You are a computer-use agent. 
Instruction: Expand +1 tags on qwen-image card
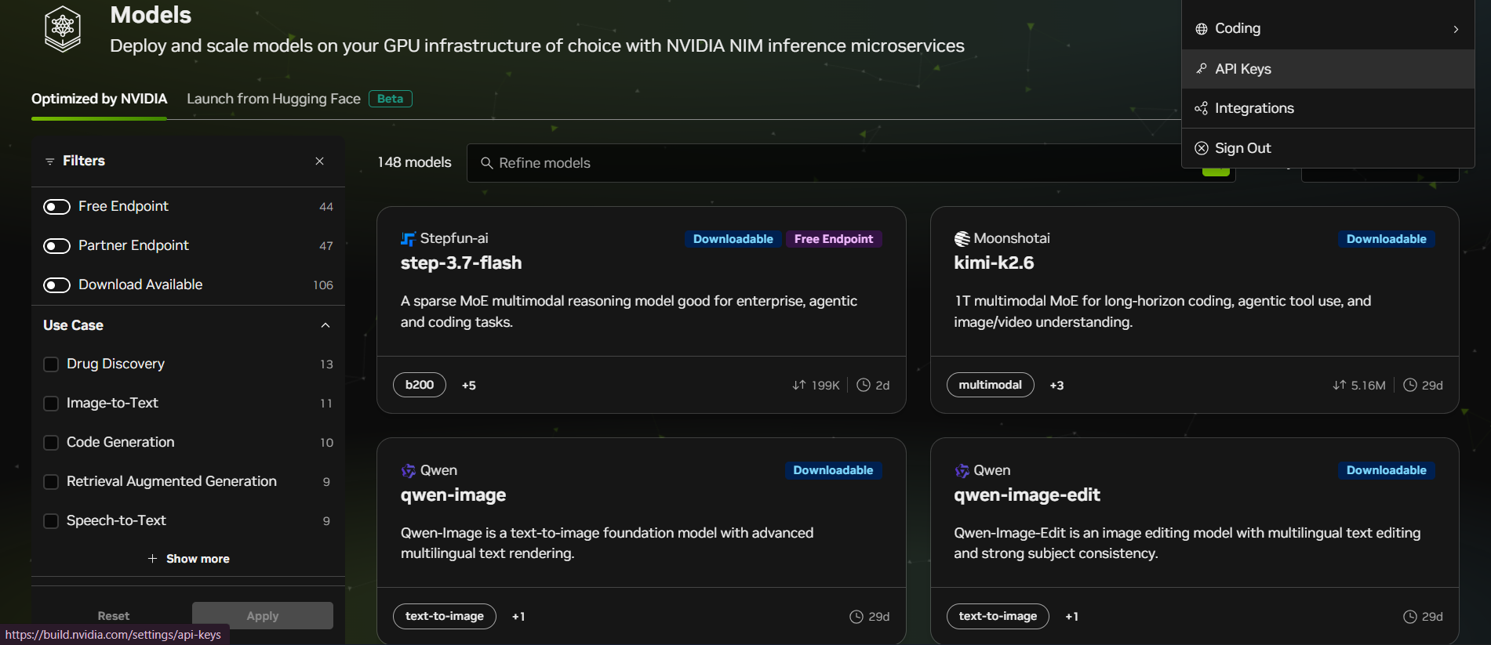point(518,617)
